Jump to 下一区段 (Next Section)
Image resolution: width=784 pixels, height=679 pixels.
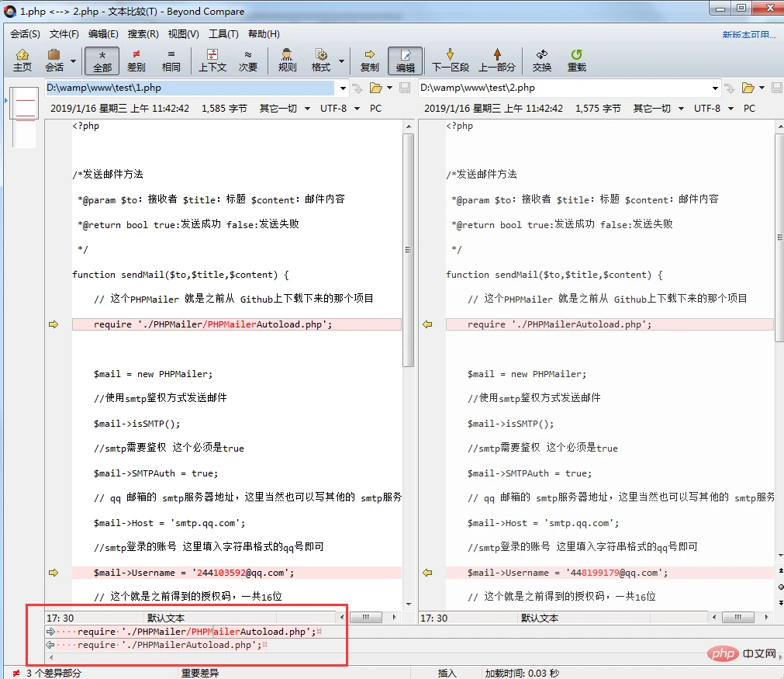(x=450, y=61)
